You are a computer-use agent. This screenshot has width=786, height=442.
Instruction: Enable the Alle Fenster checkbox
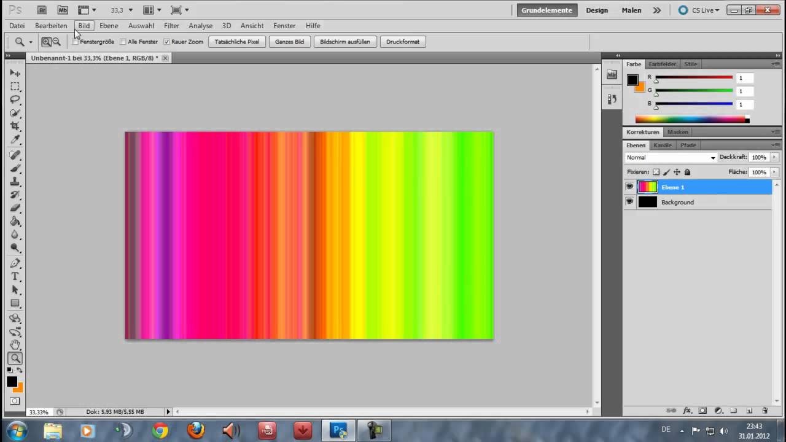pos(123,42)
